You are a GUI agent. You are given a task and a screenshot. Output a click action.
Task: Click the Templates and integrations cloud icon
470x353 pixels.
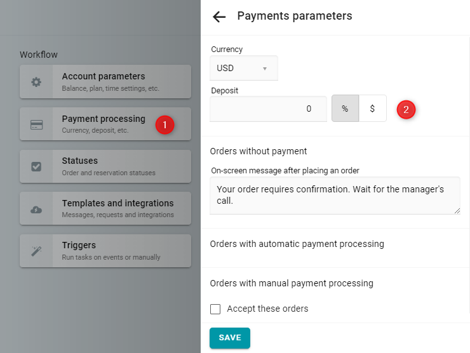[36, 210]
